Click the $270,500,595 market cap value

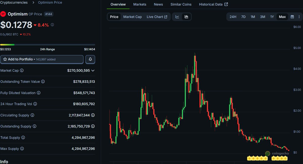pyautogui.click(x=79, y=71)
